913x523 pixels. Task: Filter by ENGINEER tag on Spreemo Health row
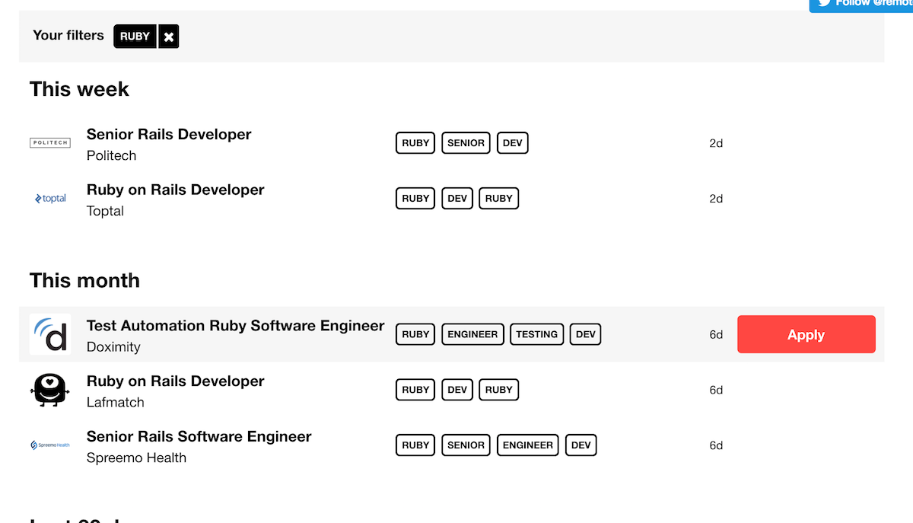coord(527,445)
